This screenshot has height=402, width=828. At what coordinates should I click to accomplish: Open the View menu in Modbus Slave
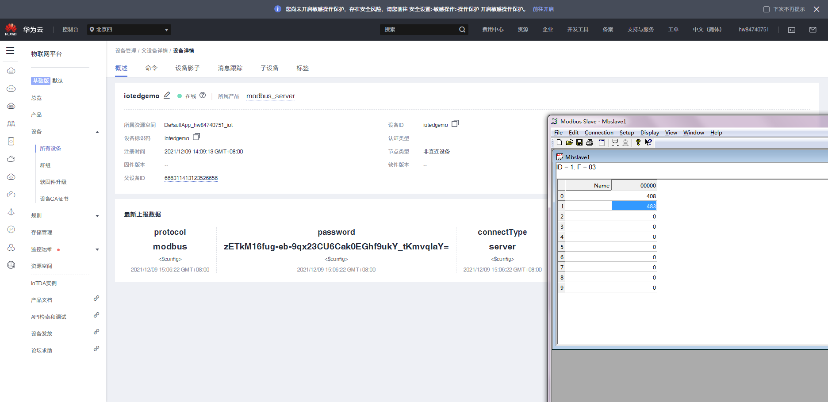pos(671,133)
